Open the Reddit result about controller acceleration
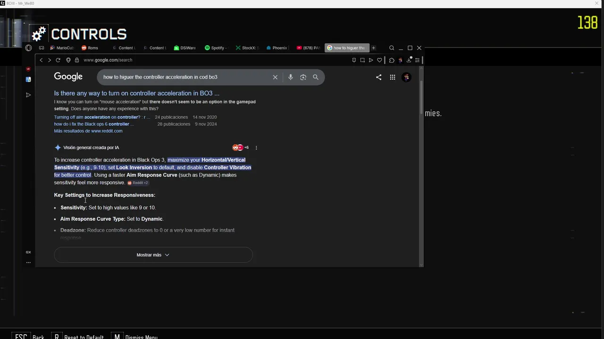Screen dimensions: 604x339 point(137,93)
